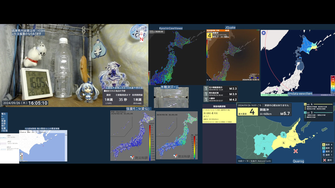Click the right 強震モニタ color scale bar
Screen dimensions: 335x188
click(x=194, y=147)
